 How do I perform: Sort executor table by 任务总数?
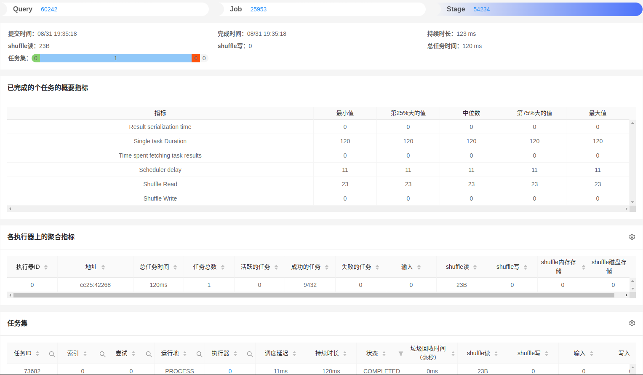(x=223, y=267)
